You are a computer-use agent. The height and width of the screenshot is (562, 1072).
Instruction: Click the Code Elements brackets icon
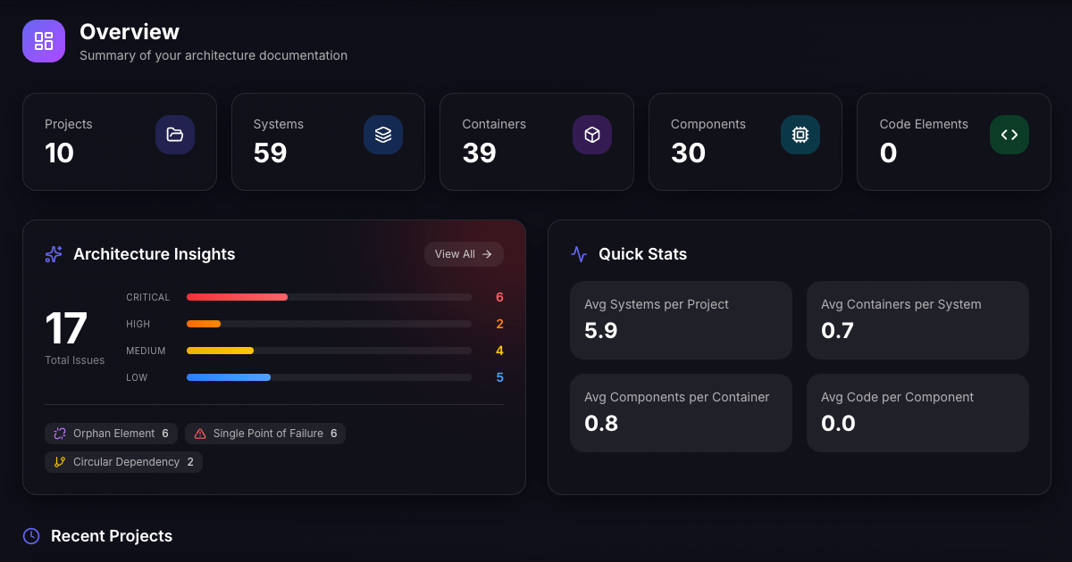click(x=1009, y=135)
